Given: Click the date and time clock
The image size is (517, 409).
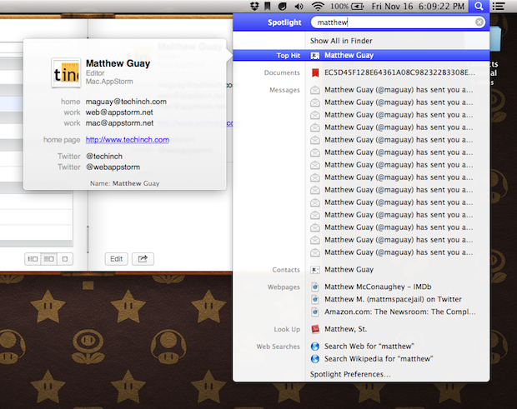Looking at the screenshot, I should click(418, 7).
